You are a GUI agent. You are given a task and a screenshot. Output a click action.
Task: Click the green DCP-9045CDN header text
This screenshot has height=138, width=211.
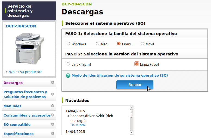click(x=77, y=4)
